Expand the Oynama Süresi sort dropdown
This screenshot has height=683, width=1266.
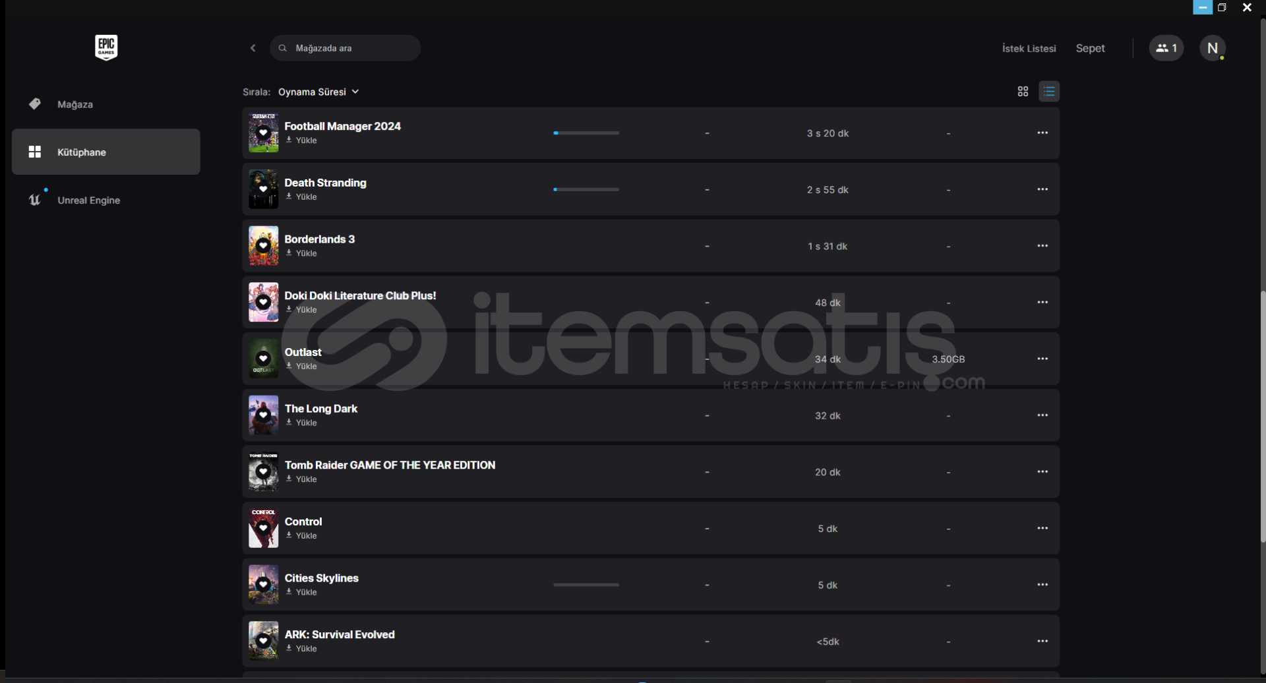[318, 92]
